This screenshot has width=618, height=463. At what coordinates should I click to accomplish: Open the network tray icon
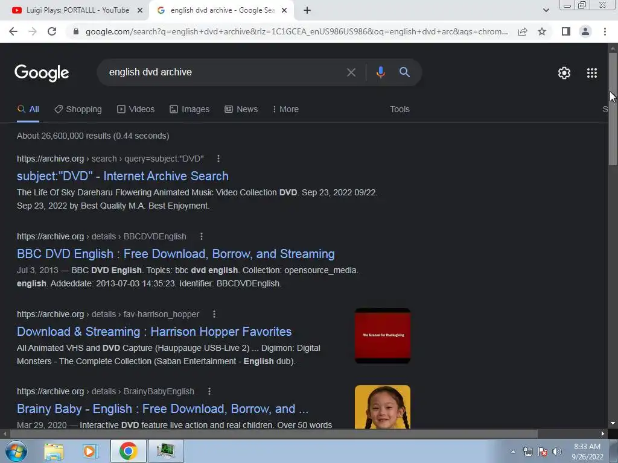click(x=527, y=452)
